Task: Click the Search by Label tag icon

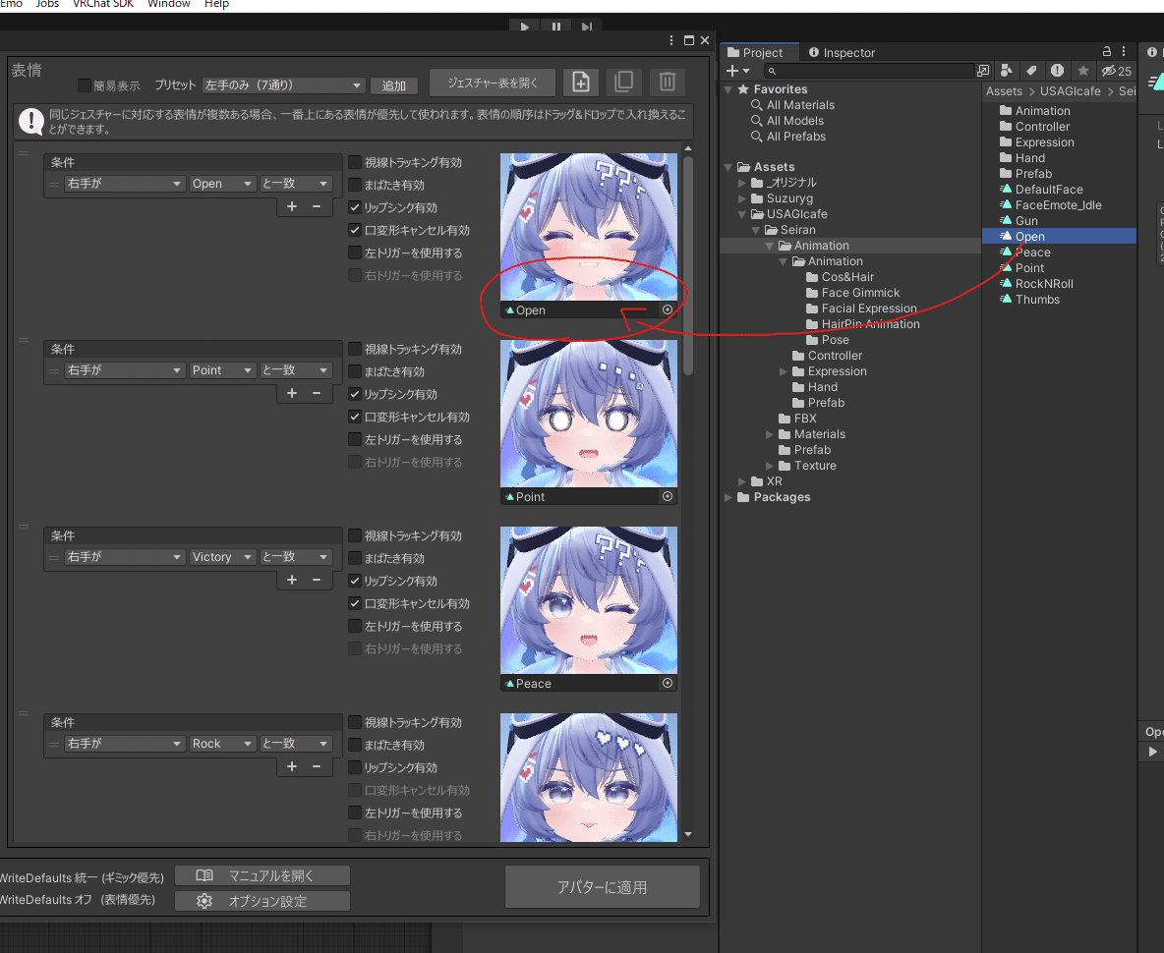Action: (1031, 71)
